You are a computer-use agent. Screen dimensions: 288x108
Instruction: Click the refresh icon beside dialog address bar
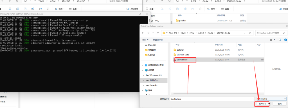[250, 33]
